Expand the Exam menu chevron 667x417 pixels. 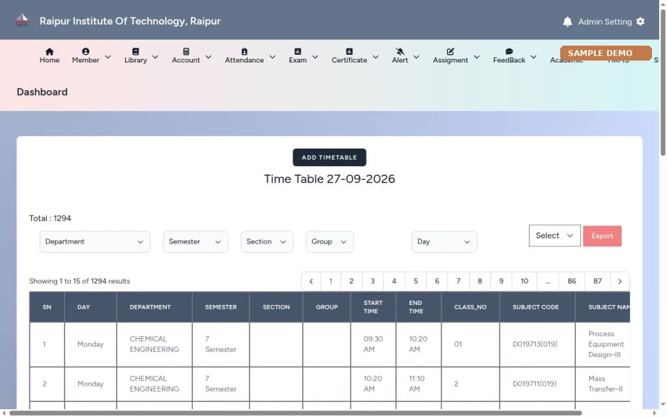315,57
